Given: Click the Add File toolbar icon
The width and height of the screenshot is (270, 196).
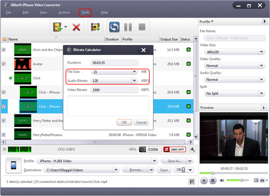Looking at the screenshot, I should [58, 27].
